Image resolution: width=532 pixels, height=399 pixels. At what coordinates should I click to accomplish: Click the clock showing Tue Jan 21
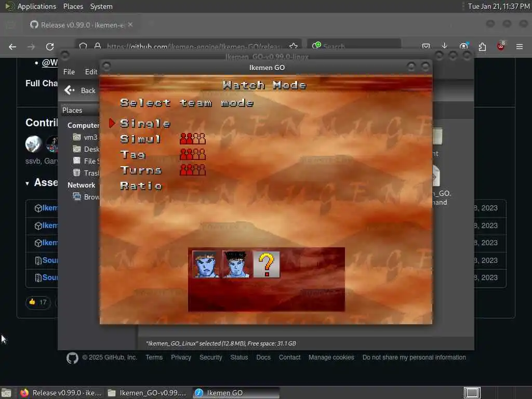(499, 6)
